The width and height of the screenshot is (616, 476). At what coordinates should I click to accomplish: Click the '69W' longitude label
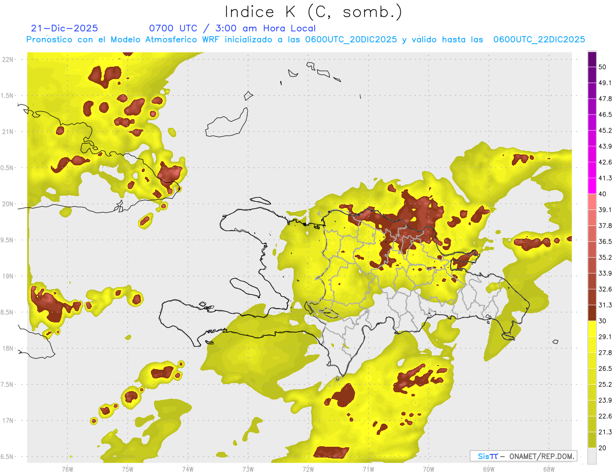point(489,469)
